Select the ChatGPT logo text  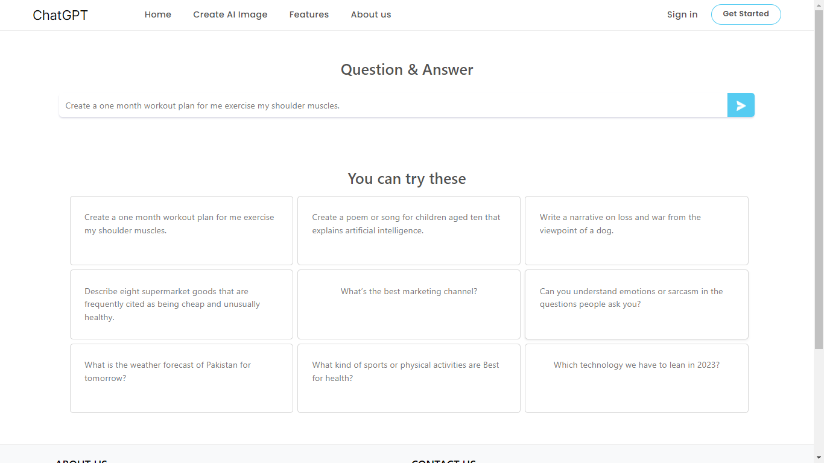tap(60, 14)
